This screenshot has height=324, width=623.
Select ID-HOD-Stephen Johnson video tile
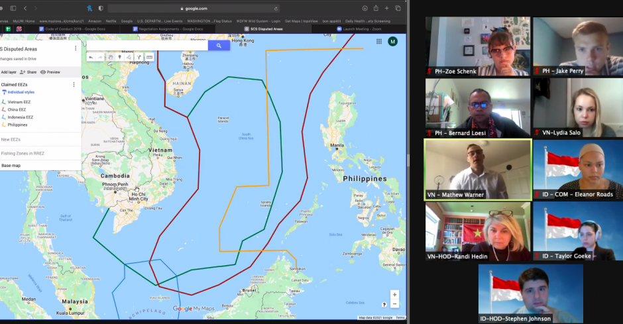pyautogui.click(x=530, y=294)
